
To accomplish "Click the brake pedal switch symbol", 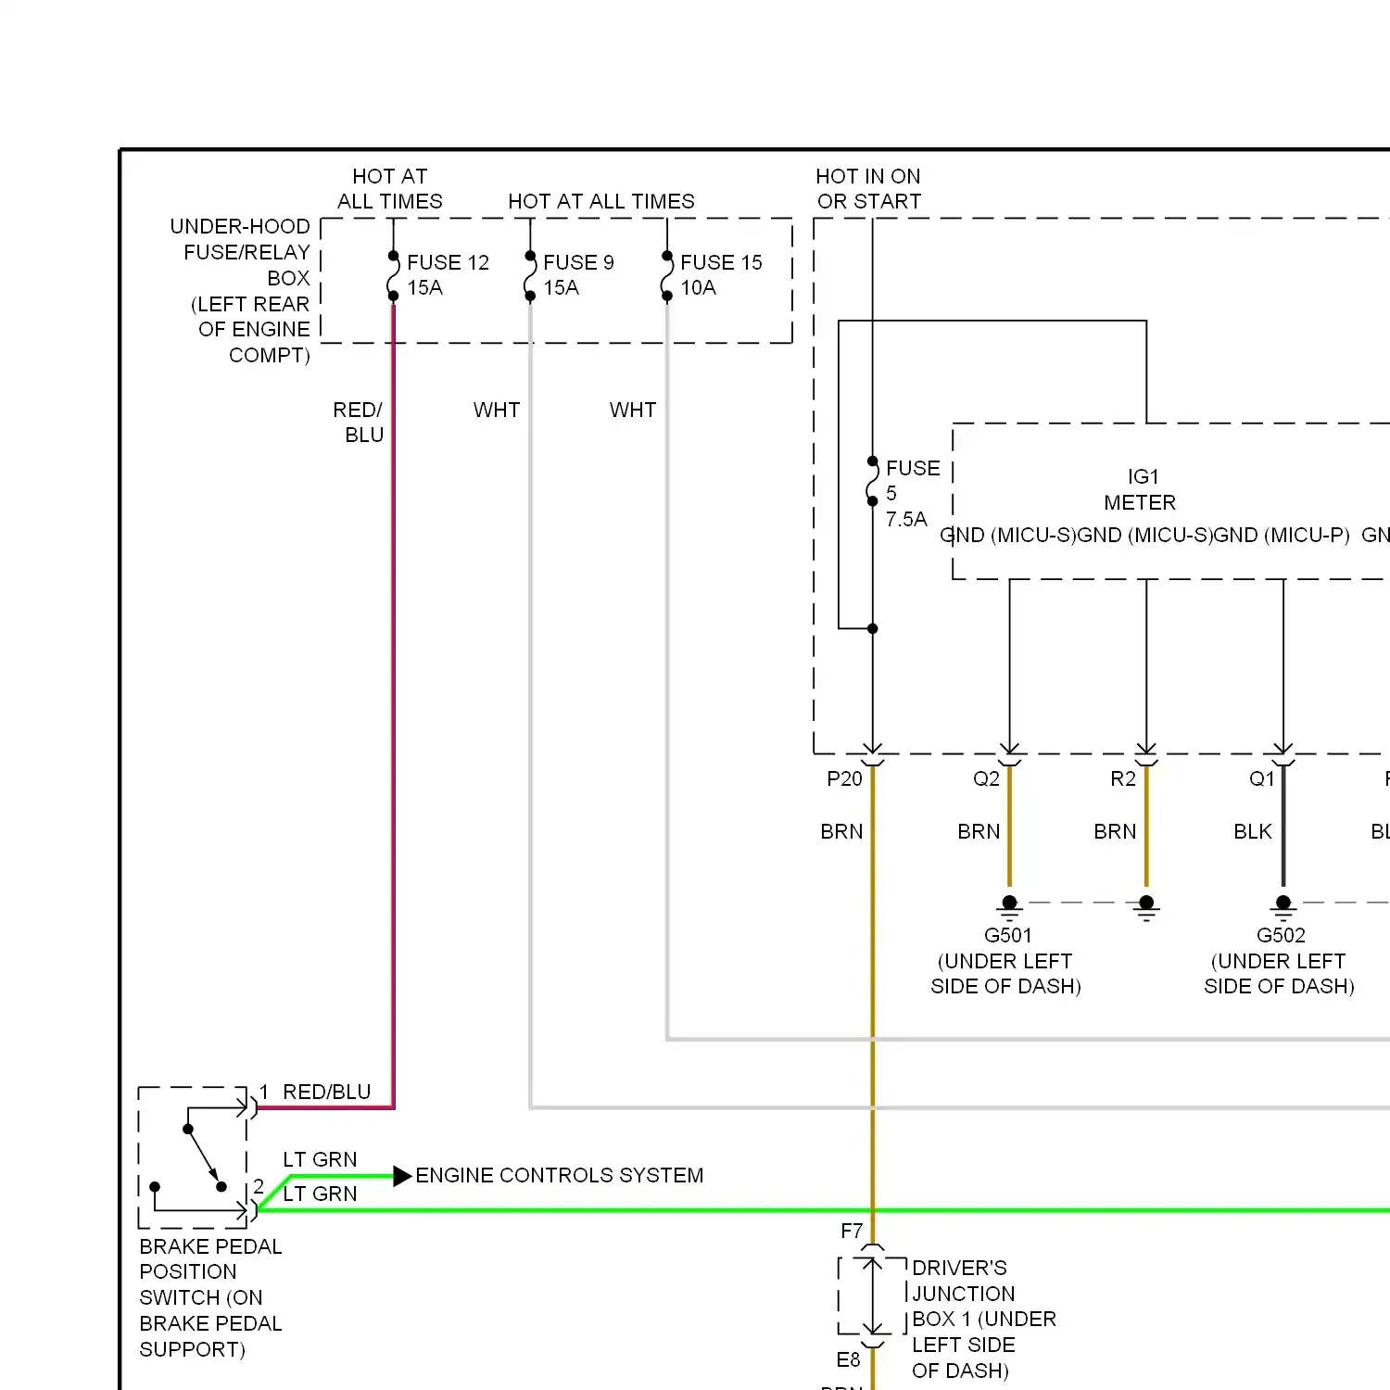I will click(193, 1157).
